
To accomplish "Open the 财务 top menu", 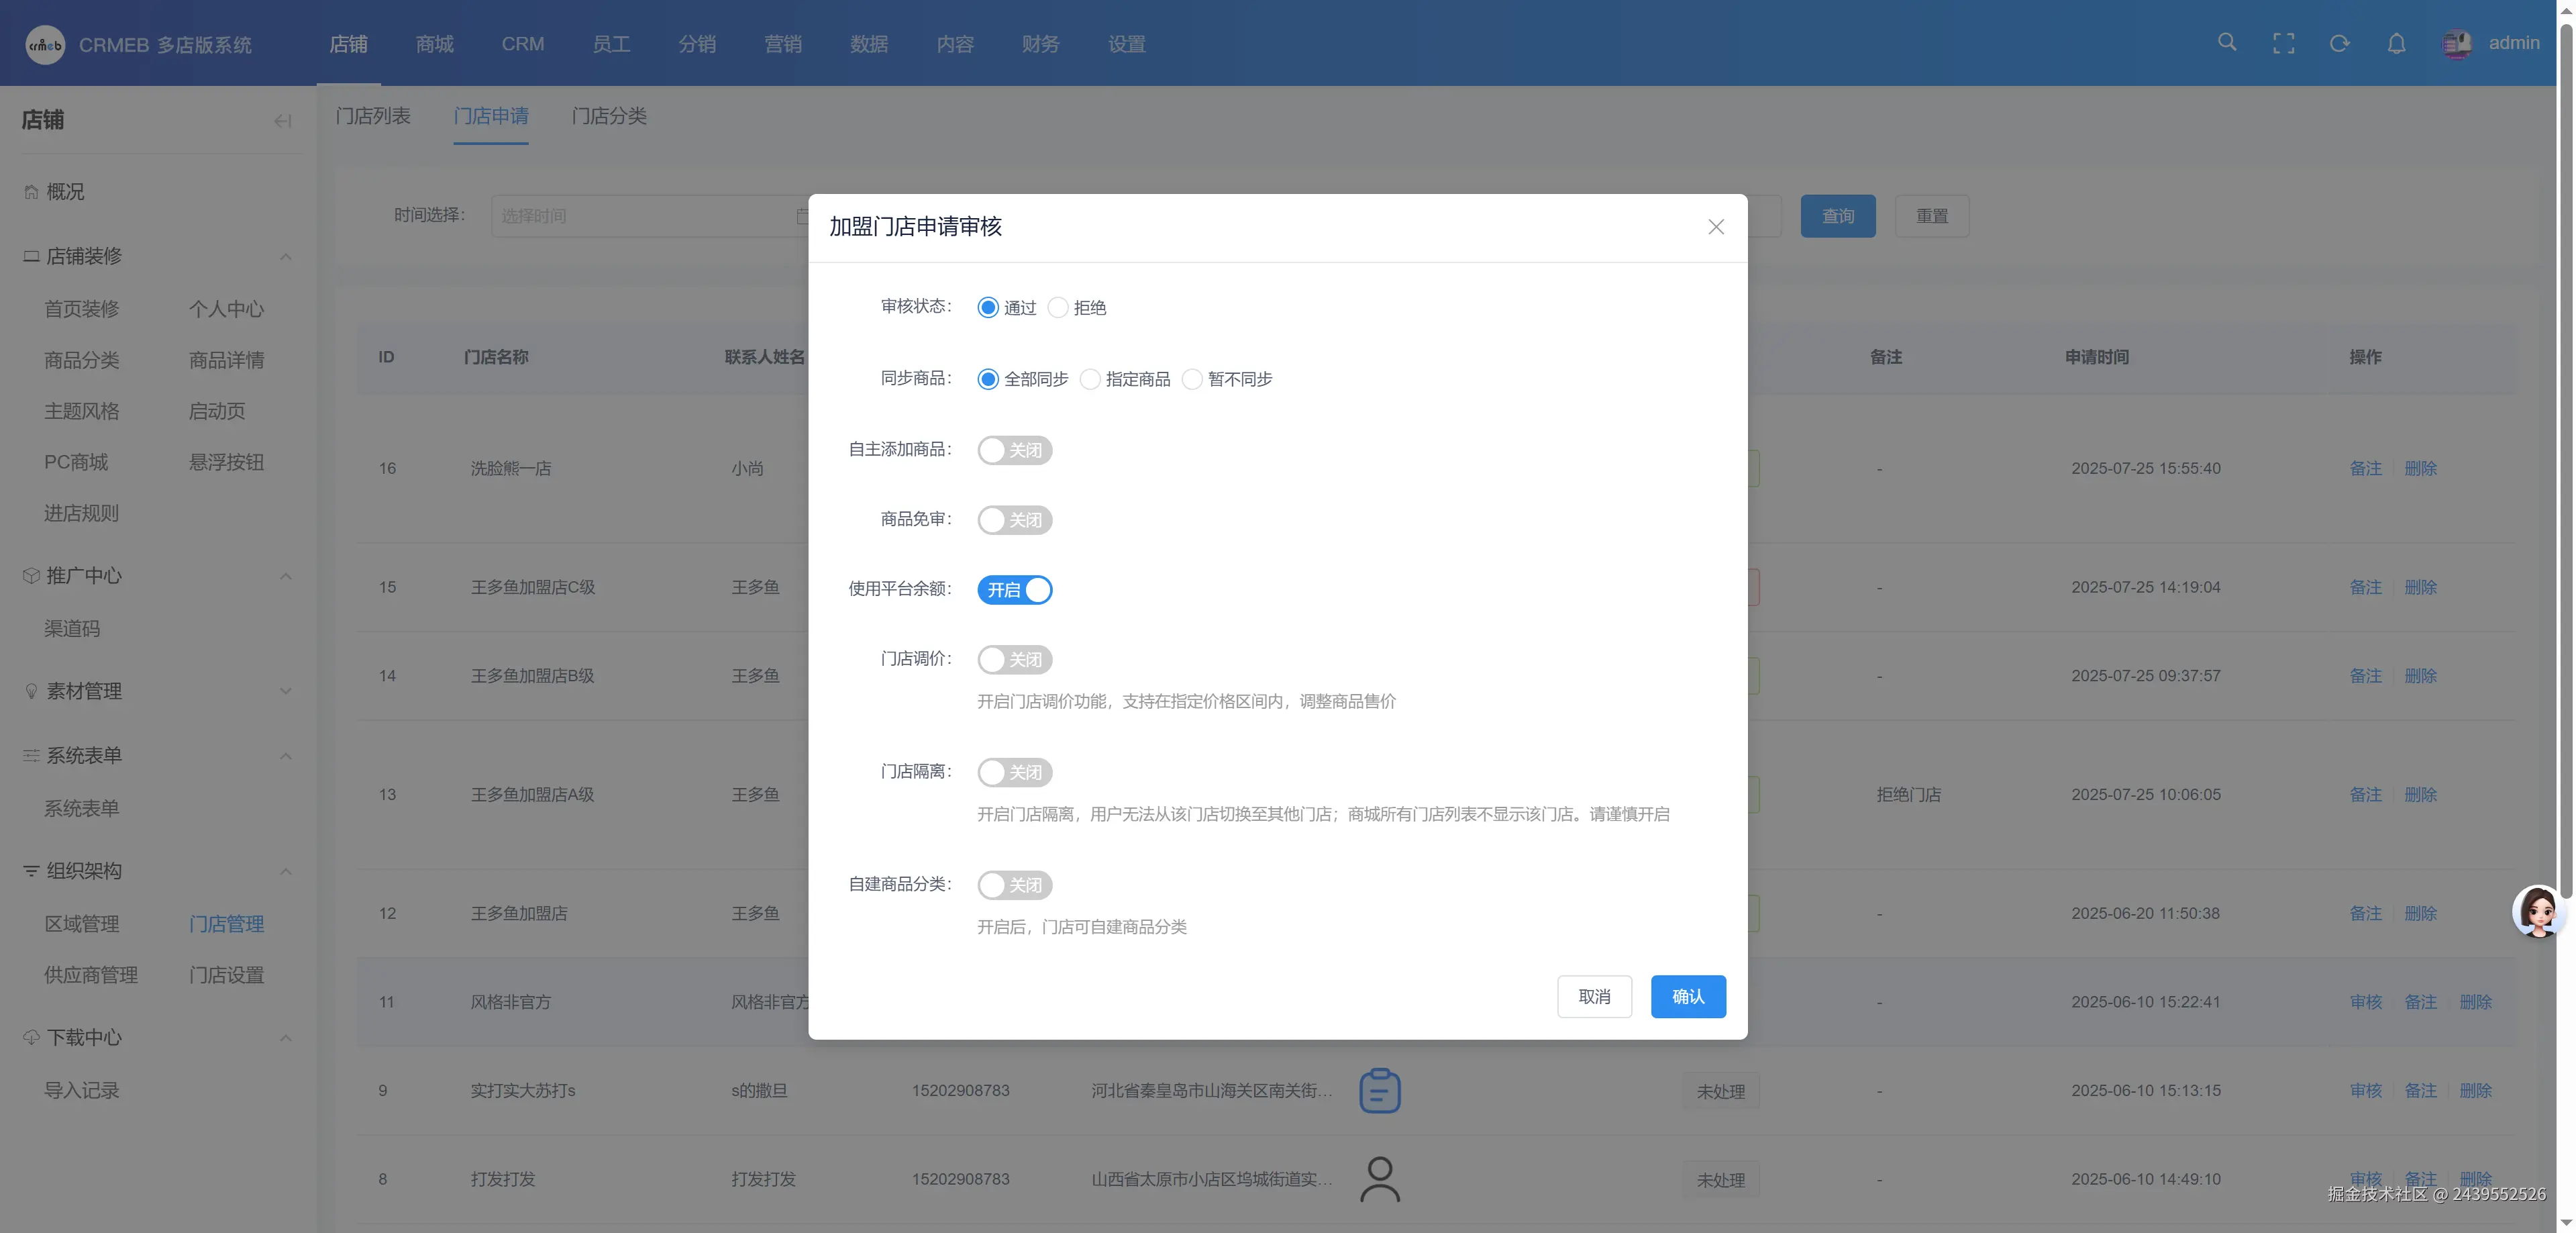I will pyautogui.click(x=1040, y=44).
